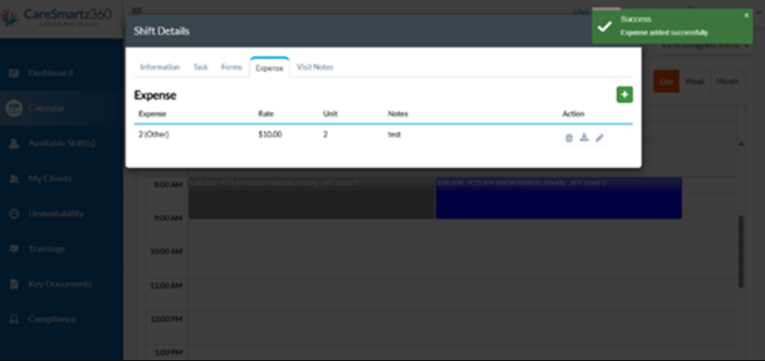Open the Forms tab

click(x=231, y=68)
